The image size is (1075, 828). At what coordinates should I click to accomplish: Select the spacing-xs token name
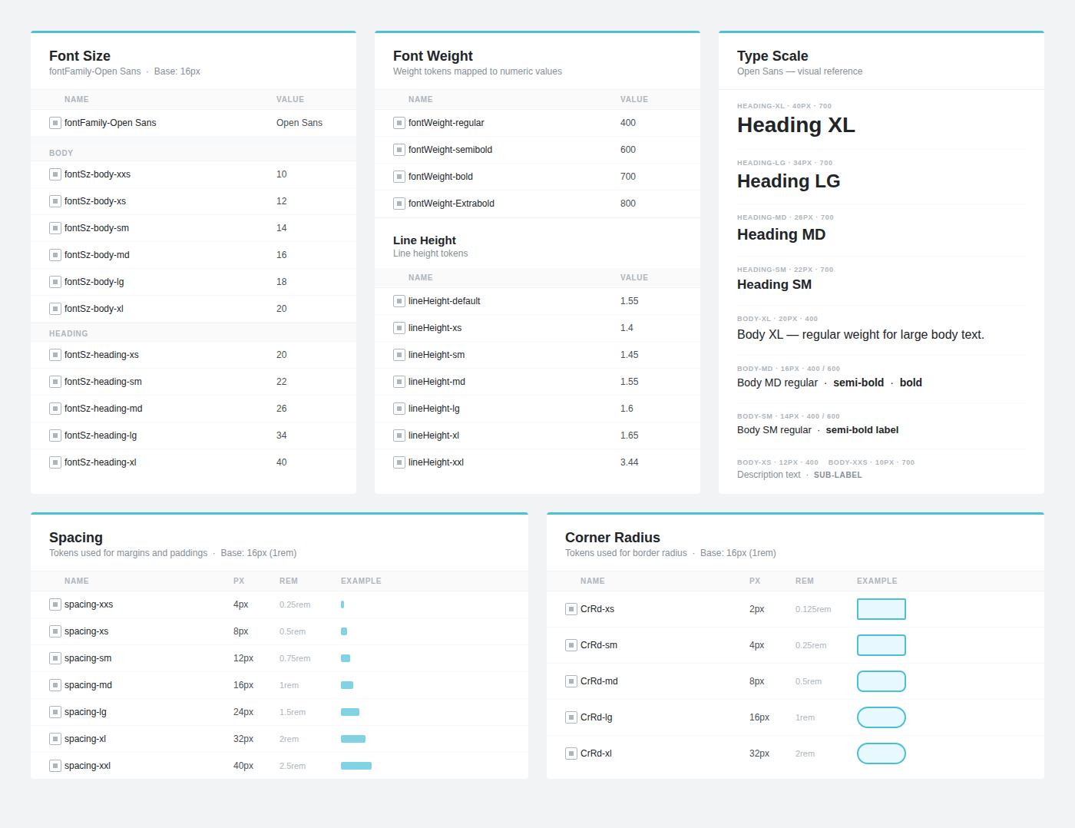click(x=86, y=631)
